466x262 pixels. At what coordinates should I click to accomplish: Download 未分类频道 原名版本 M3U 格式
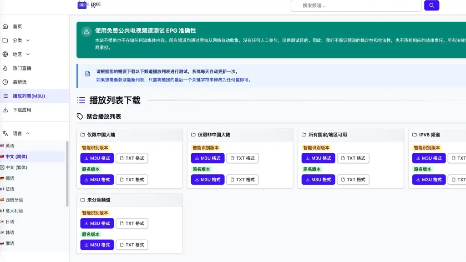click(97, 245)
